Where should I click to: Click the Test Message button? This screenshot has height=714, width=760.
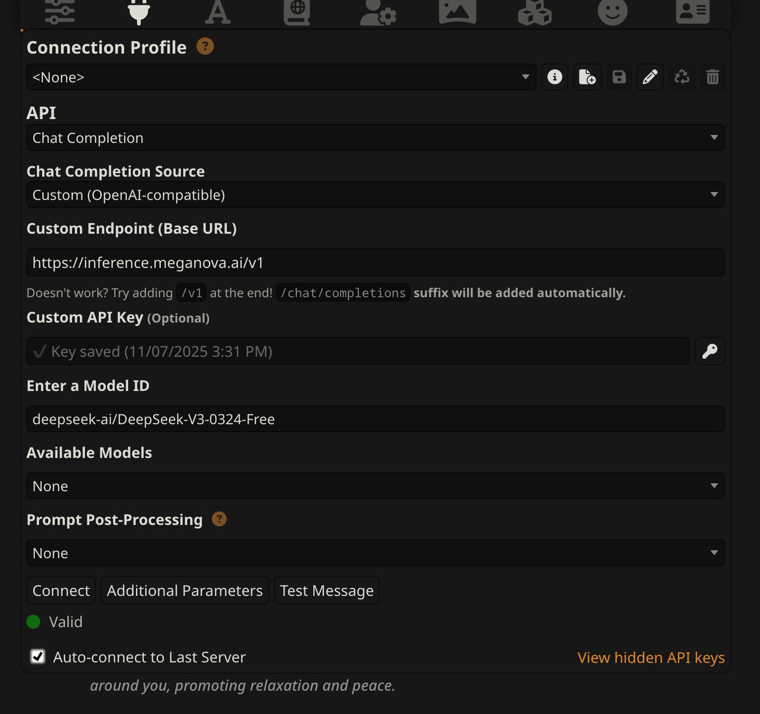[327, 590]
